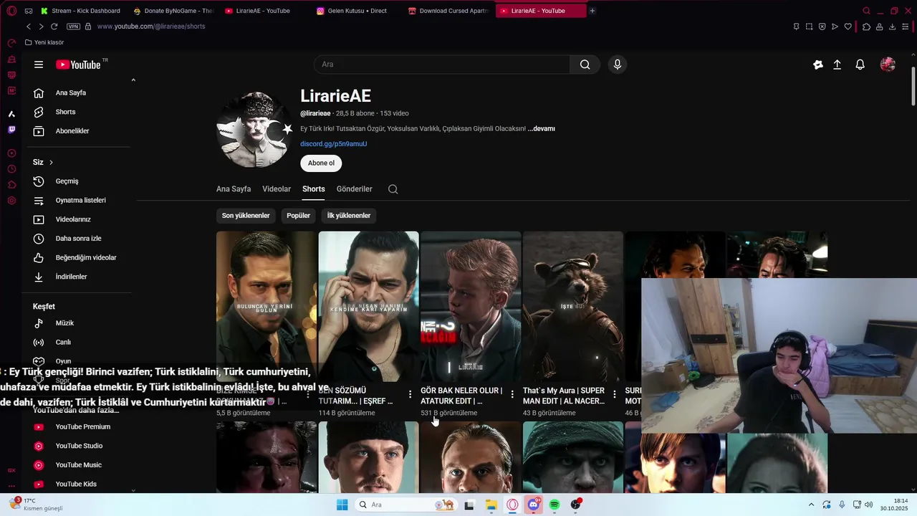
Task: Start voice search with the microphone icon
Action: point(618,64)
